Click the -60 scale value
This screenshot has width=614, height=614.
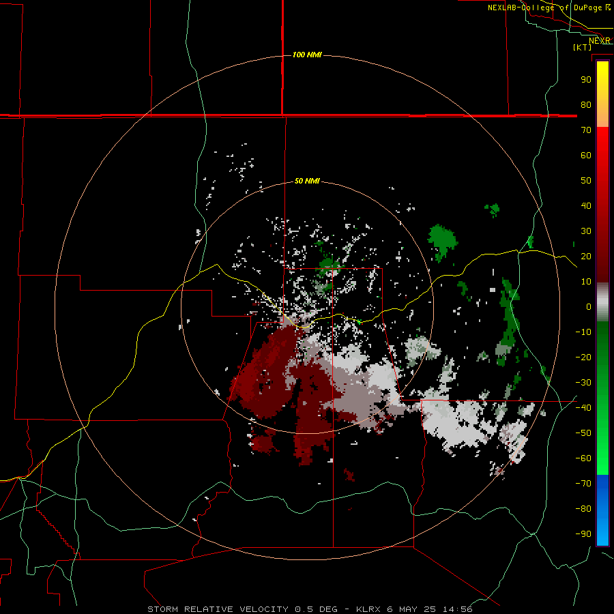583,458
